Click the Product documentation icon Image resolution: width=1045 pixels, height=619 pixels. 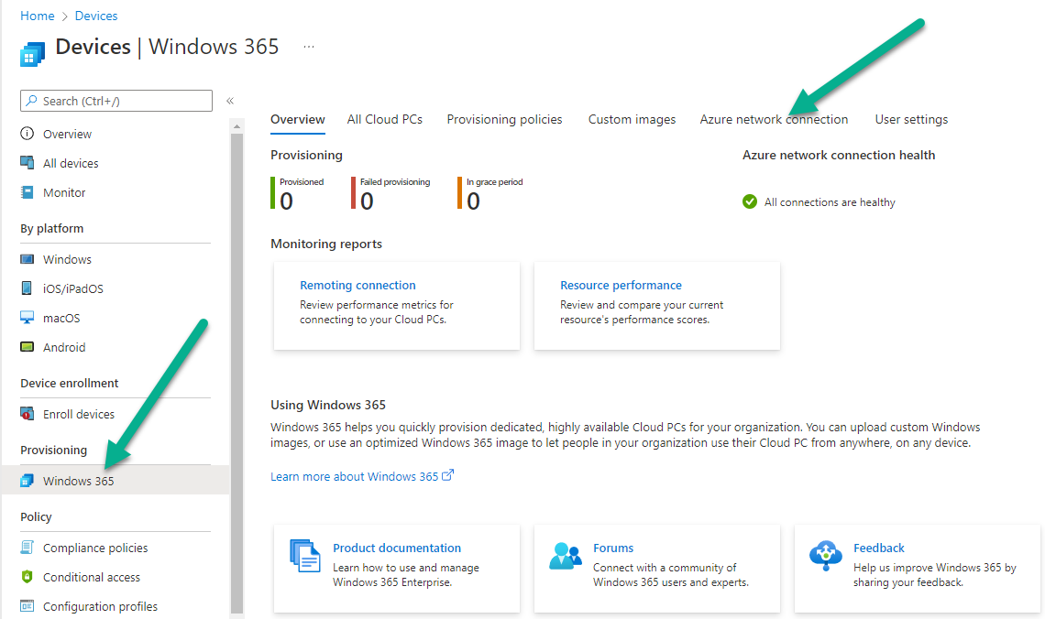304,556
